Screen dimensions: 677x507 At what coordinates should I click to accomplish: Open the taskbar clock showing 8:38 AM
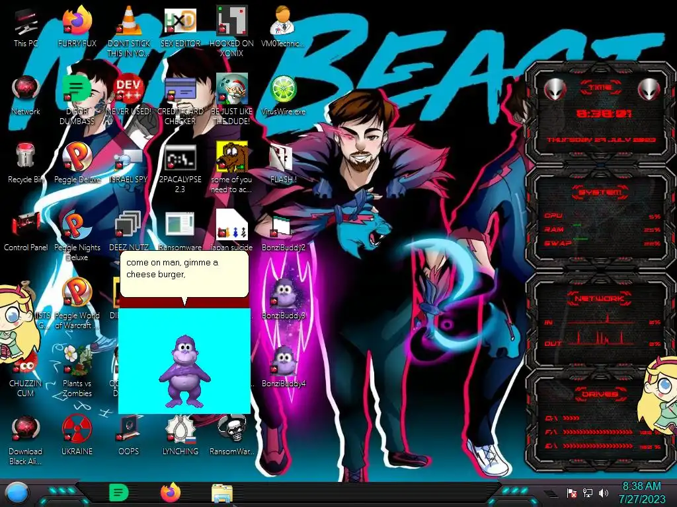[x=641, y=492]
